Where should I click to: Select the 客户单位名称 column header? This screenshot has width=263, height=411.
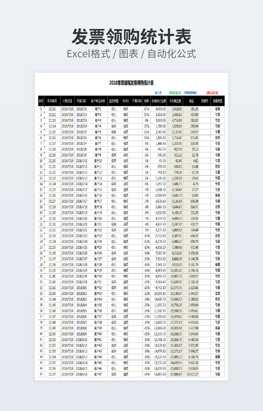(98, 101)
